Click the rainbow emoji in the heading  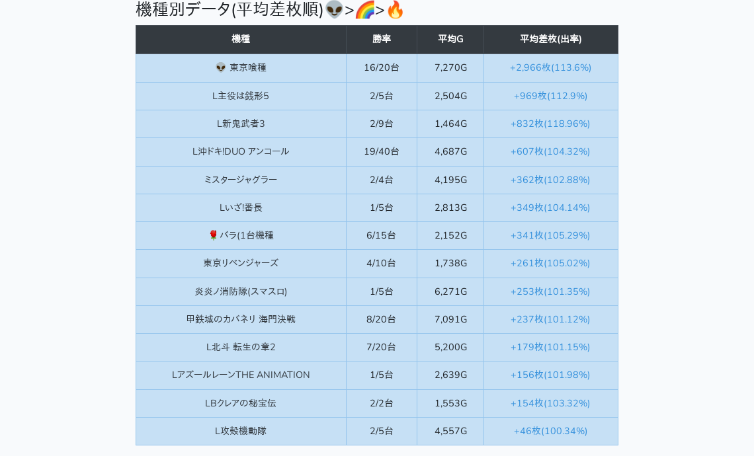point(364,10)
